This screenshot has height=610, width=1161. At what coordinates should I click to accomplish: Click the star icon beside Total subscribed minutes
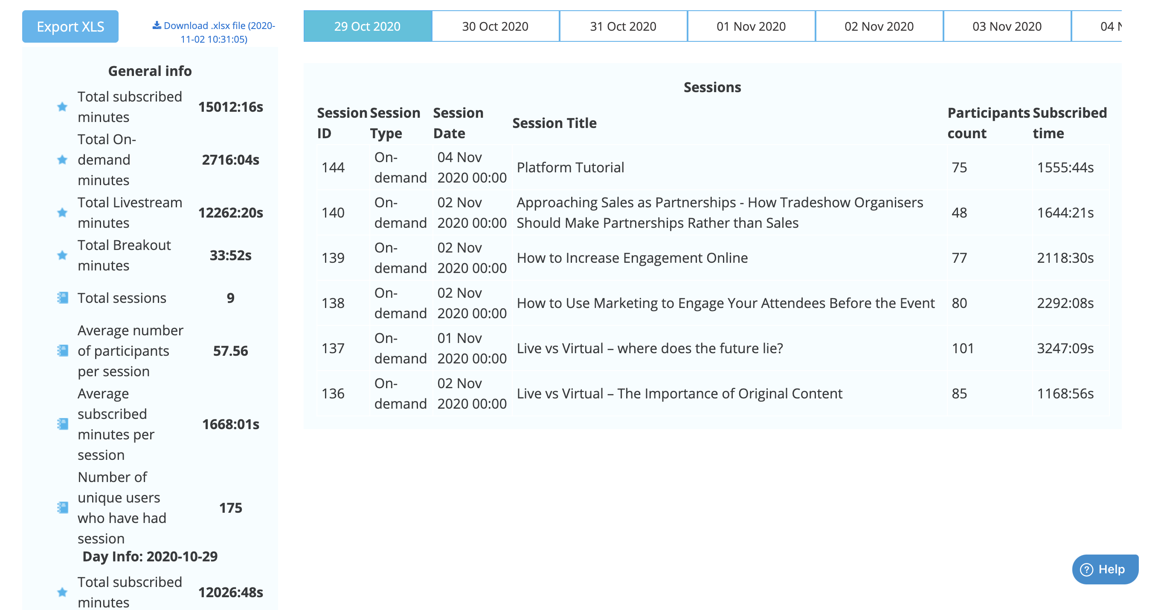[x=62, y=107]
